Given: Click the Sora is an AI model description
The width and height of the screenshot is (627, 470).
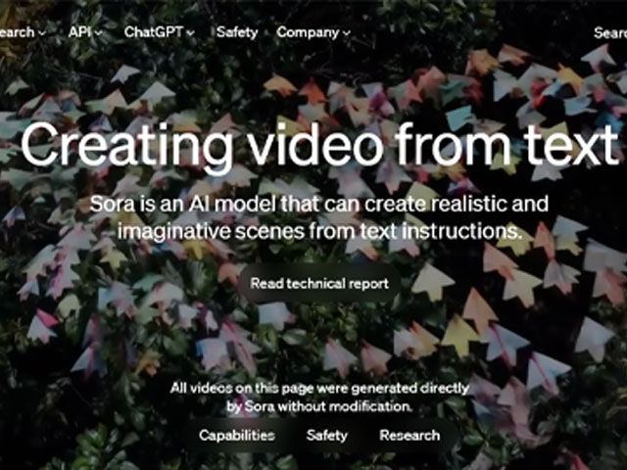Looking at the screenshot, I should click(x=319, y=217).
